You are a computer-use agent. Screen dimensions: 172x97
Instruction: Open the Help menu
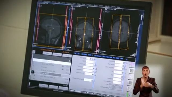click(x=118, y=7)
